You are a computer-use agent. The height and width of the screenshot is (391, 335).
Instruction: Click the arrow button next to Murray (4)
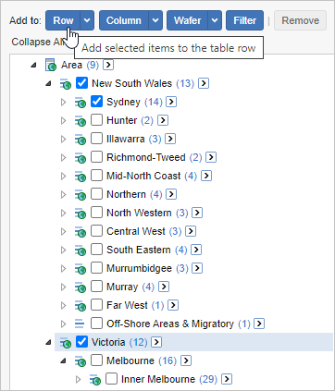(164, 287)
